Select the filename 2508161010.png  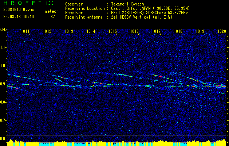[19, 10]
